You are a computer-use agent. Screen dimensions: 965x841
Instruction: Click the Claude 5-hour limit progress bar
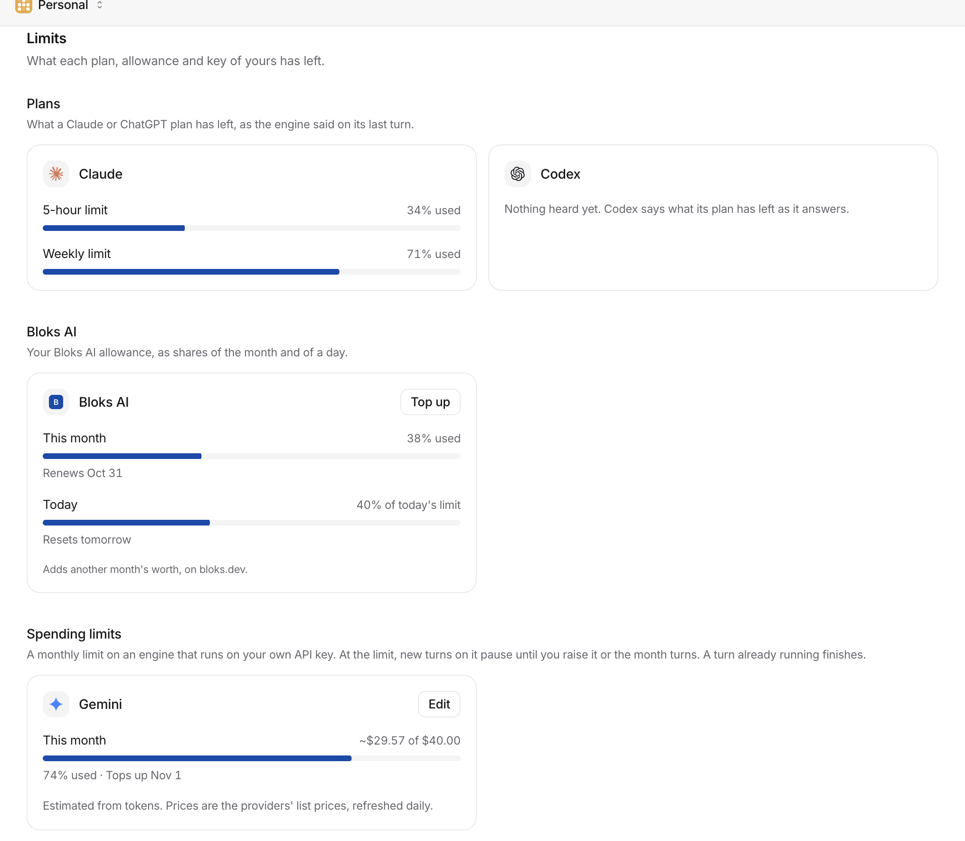point(252,228)
